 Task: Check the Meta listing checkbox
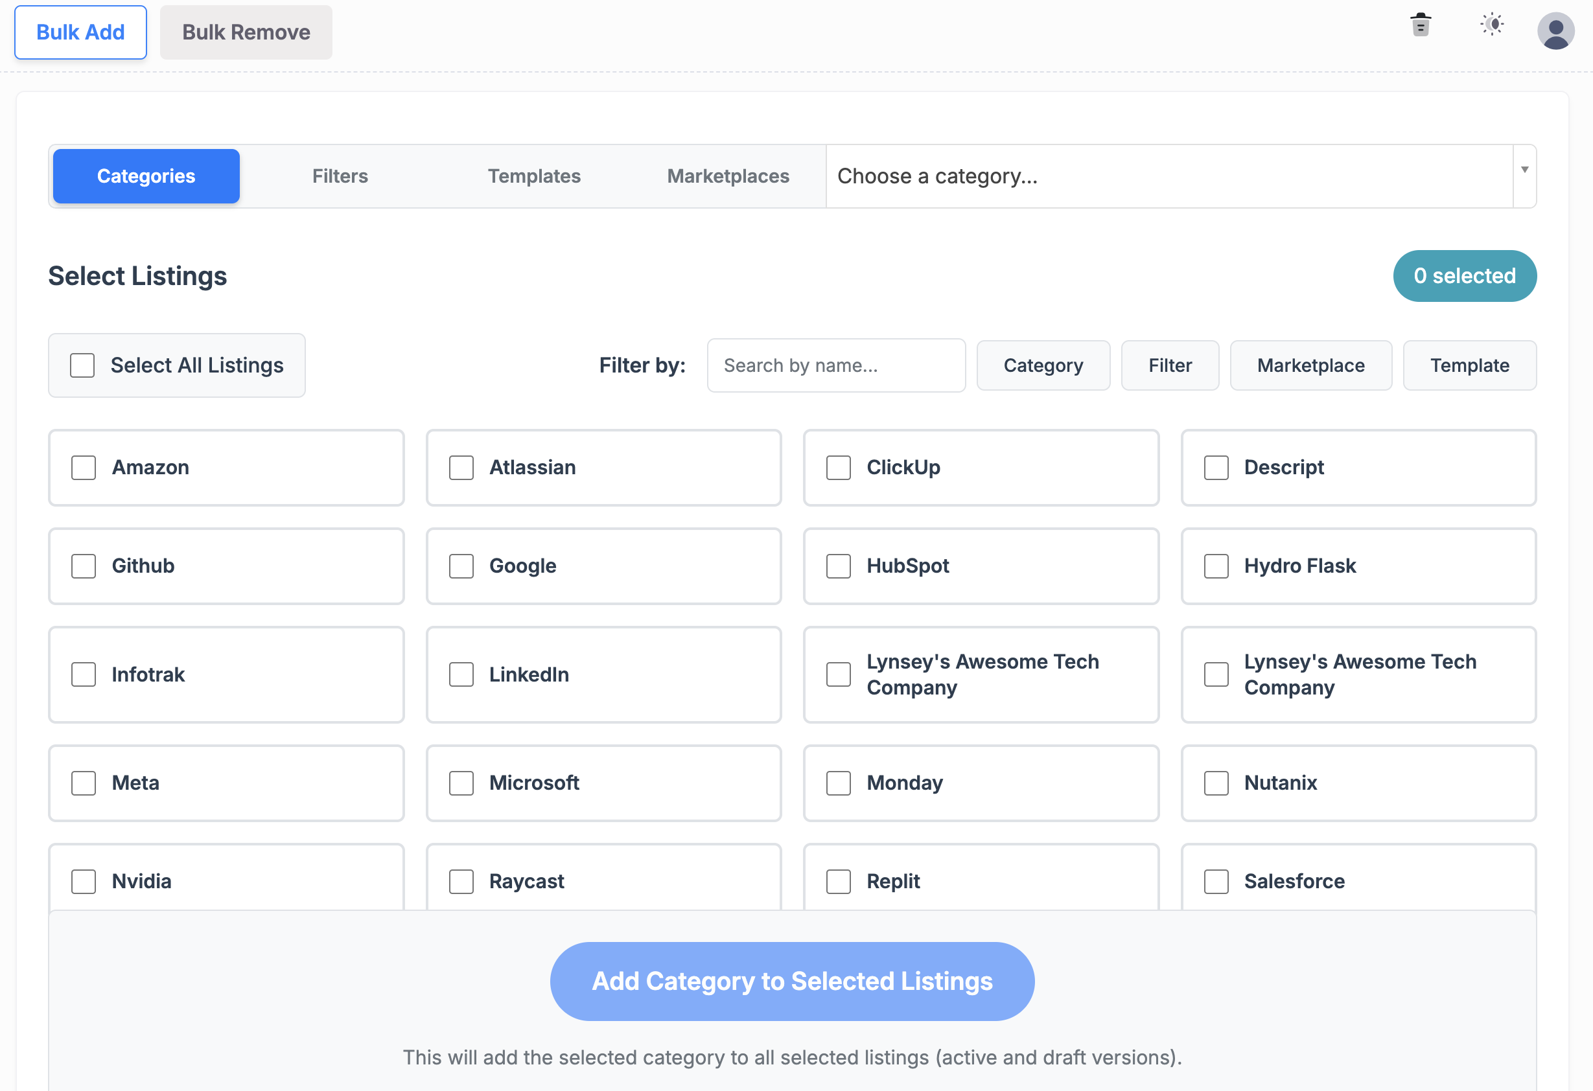pyautogui.click(x=84, y=783)
